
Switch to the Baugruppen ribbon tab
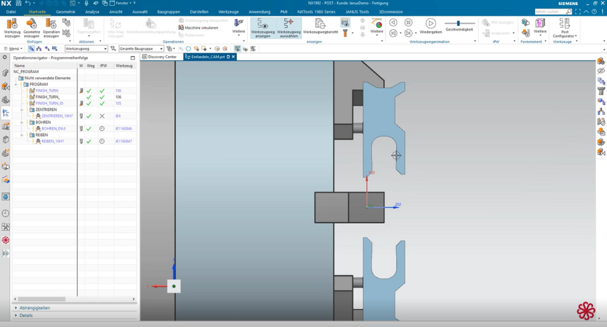[168, 12]
